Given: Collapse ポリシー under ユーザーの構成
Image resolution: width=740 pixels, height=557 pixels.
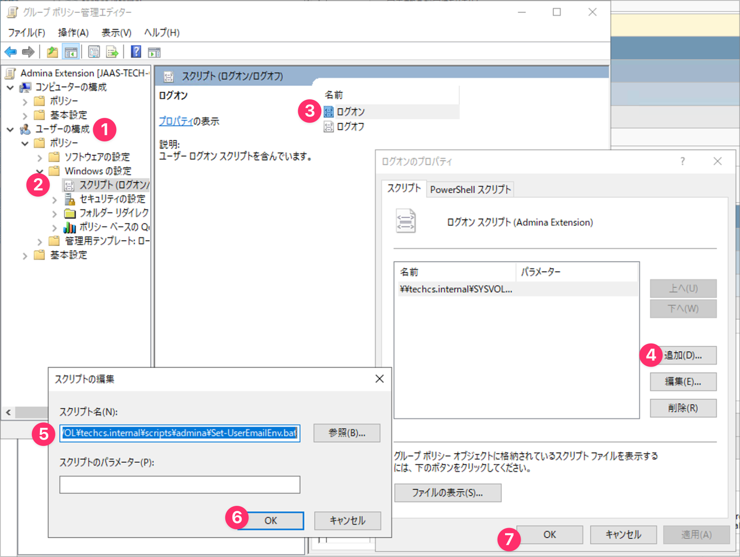Looking at the screenshot, I should coord(25,144).
